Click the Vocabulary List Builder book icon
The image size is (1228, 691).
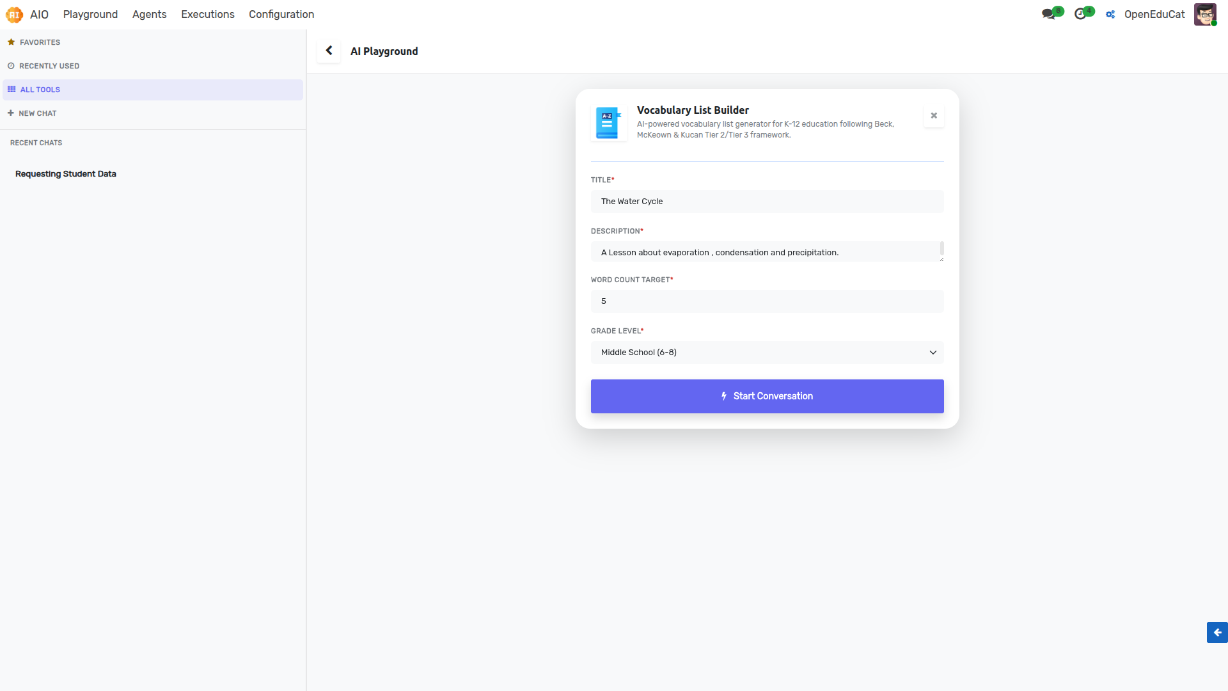(608, 123)
